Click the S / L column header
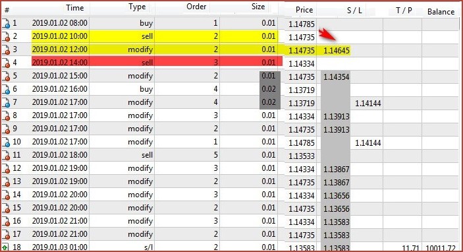Image resolution: width=463 pixels, height=252 pixels. pos(354,11)
